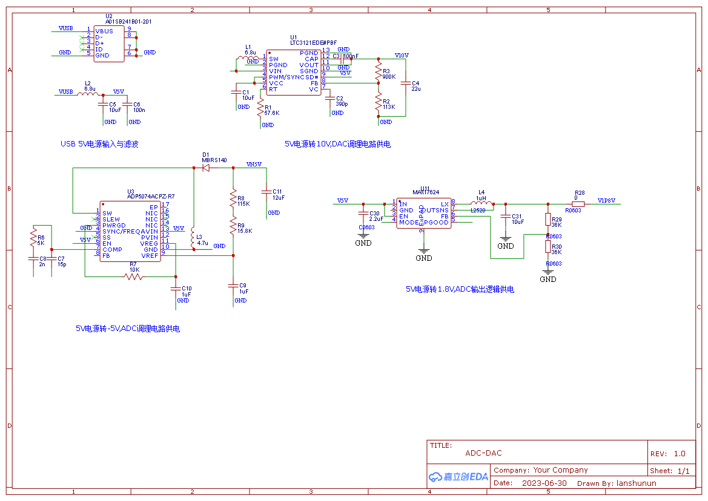Screen dimensions: 708x501
Task: Select the V1P8V net label
Action: click(x=606, y=201)
